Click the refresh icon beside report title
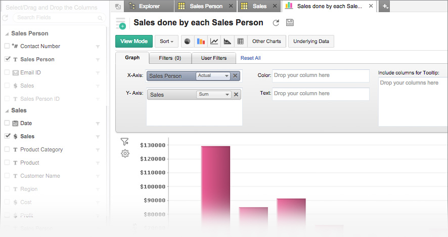448x237 pixels. coord(276,23)
